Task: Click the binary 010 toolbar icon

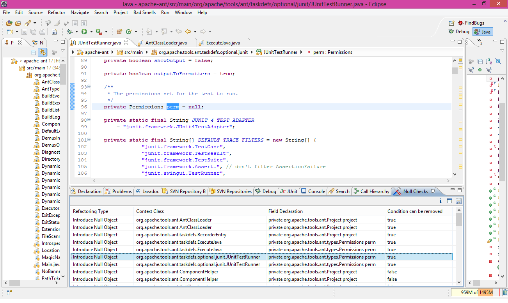Action: click(x=54, y=32)
